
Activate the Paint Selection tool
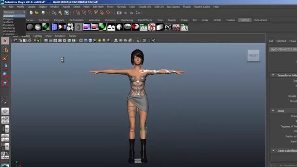[5, 58]
